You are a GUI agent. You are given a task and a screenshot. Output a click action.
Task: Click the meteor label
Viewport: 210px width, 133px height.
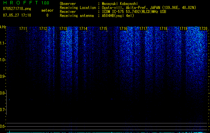pos(47,10)
